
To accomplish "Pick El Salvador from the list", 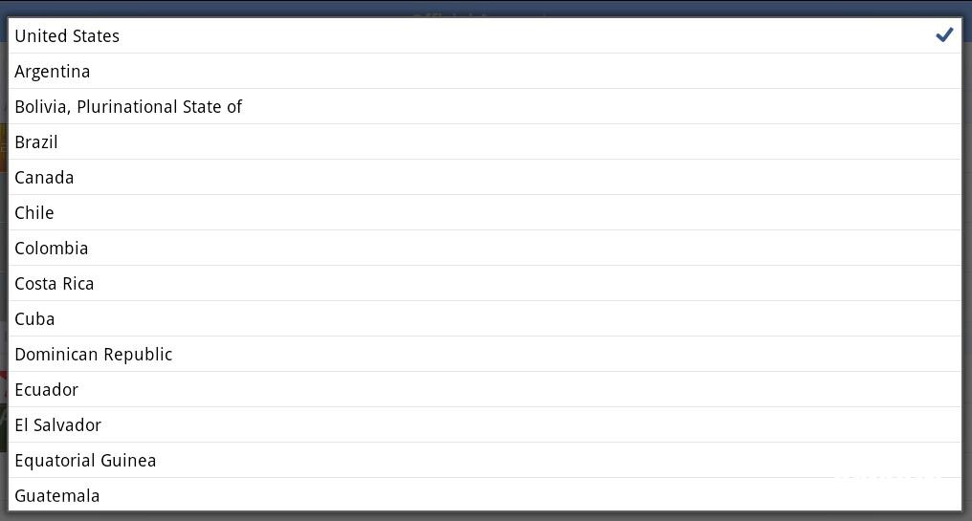I will click(58, 425).
